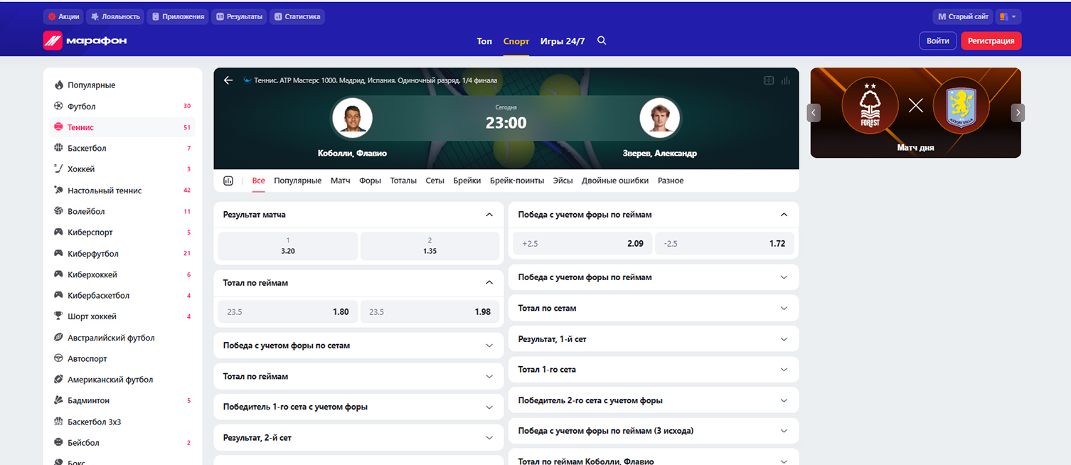The height and width of the screenshot is (465, 1071).
Task: Bet on player 1 at odds 3.20
Action: (x=288, y=246)
